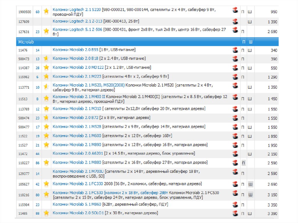
Task: Click product code 127609
Action: point(24,22)
